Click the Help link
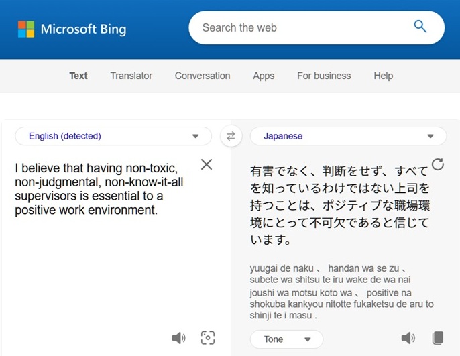 click(x=384, y=76)
